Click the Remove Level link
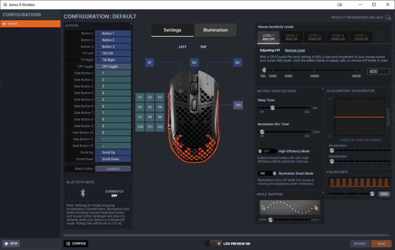The width and height of the screenshot is (395, 250). [x=295, y=50]
